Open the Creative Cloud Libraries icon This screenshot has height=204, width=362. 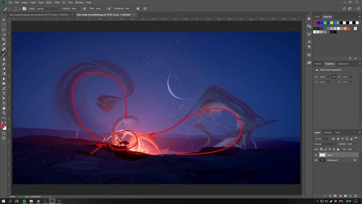(x=309, y=63)
